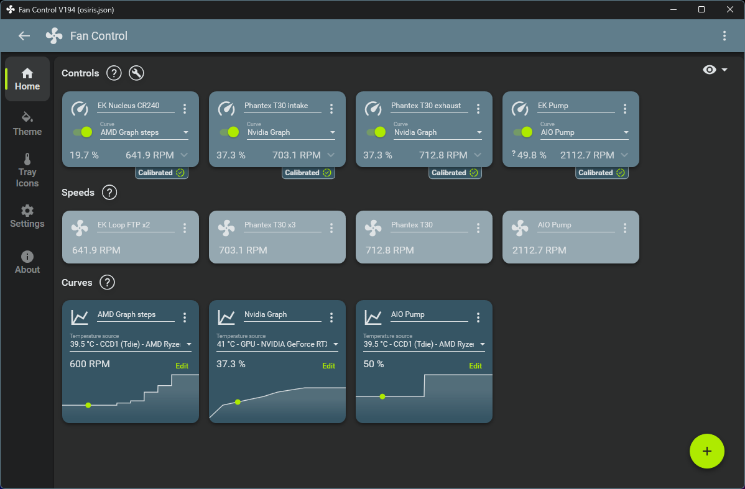Open the Controls wrench settings icon
Viewport: 745px width, 489px height.
tap(136, 73)
